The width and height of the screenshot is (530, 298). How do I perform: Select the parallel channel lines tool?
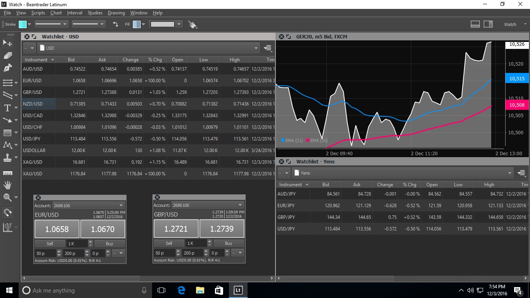8,95
